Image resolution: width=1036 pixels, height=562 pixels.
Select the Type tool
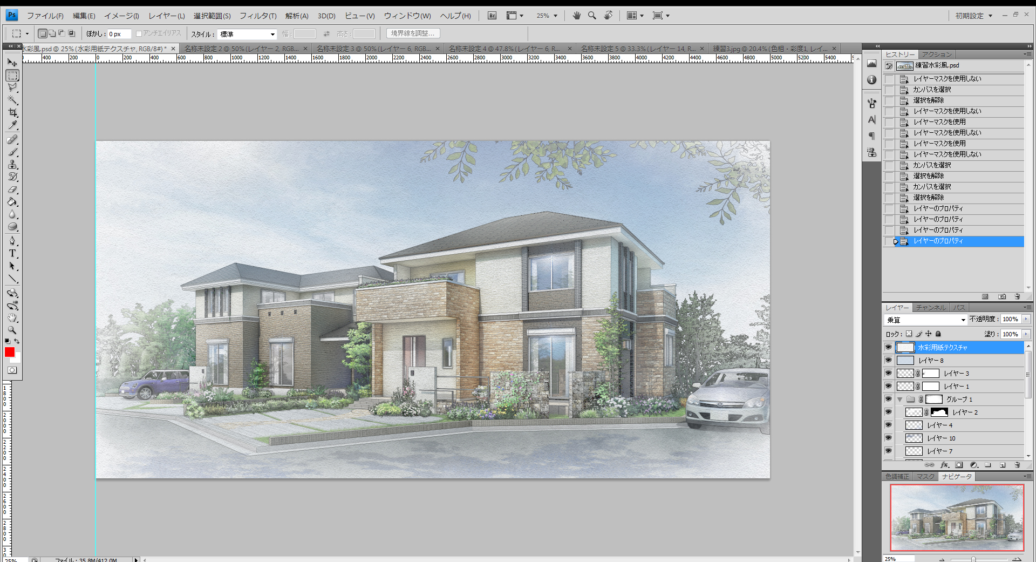pos(12,253)
